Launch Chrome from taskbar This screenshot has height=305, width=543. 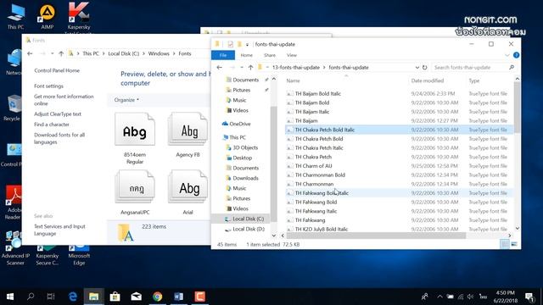pyautogui.click(x=158, y=297)
